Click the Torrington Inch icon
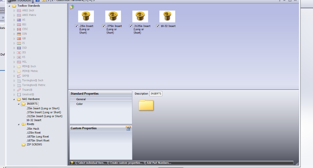Screen dimensions: 313x168 (x=19, y=80)
